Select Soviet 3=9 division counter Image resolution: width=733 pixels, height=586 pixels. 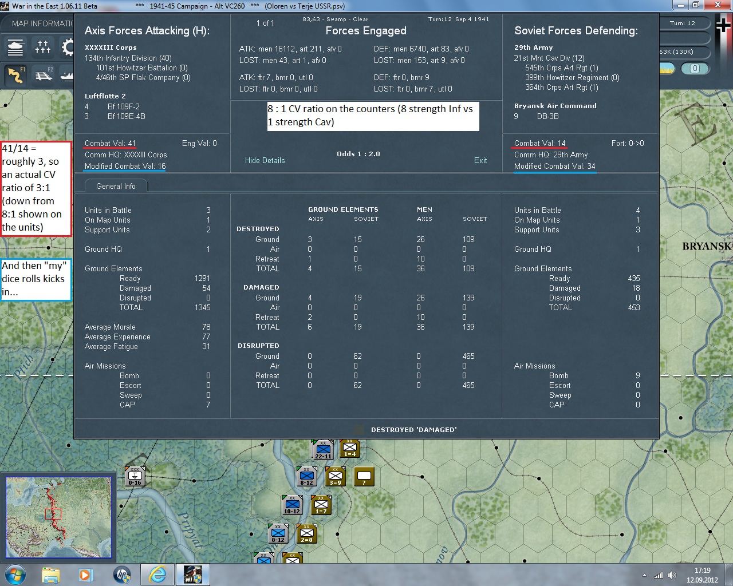pos(336,476)
